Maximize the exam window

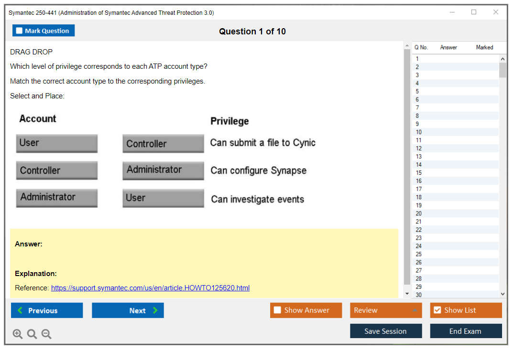point(474,12)
